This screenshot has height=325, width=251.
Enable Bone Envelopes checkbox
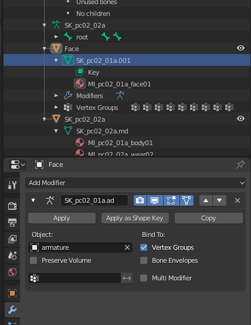point(144,260)
